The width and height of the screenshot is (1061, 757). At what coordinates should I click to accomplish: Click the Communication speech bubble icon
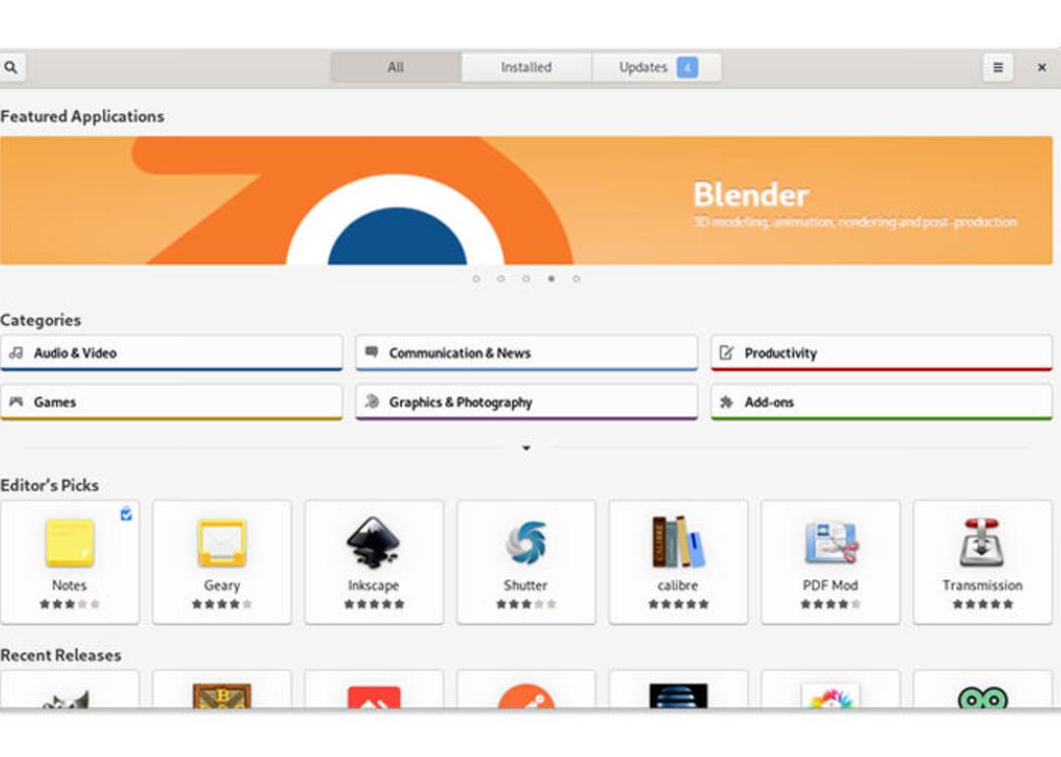pos(371,351)
